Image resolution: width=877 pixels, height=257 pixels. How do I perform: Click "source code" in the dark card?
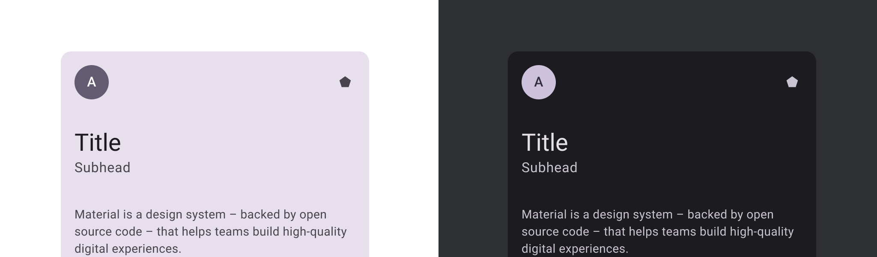tap(555, 232)
